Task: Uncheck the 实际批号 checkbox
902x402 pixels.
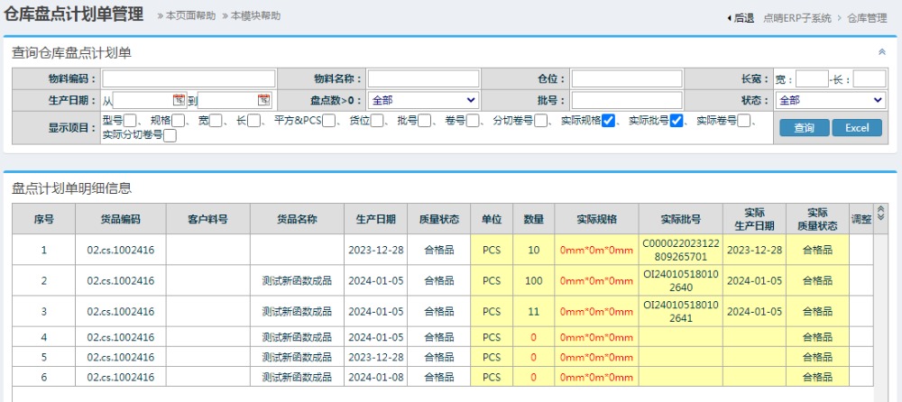Action: pos(676,121)
